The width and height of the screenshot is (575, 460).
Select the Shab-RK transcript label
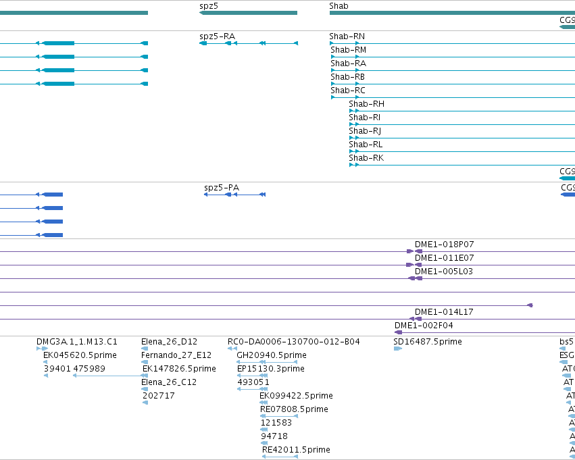[x=366, y=158]
